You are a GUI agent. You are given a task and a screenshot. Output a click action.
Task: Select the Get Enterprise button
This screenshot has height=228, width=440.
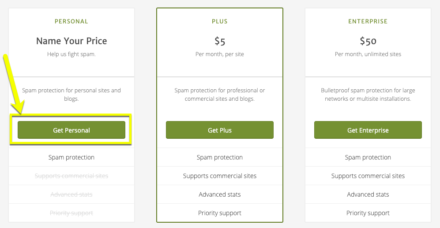tap(368, 130)
